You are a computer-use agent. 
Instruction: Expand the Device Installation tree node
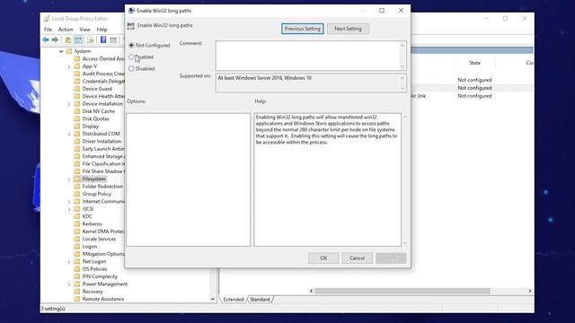coord(69,104)
